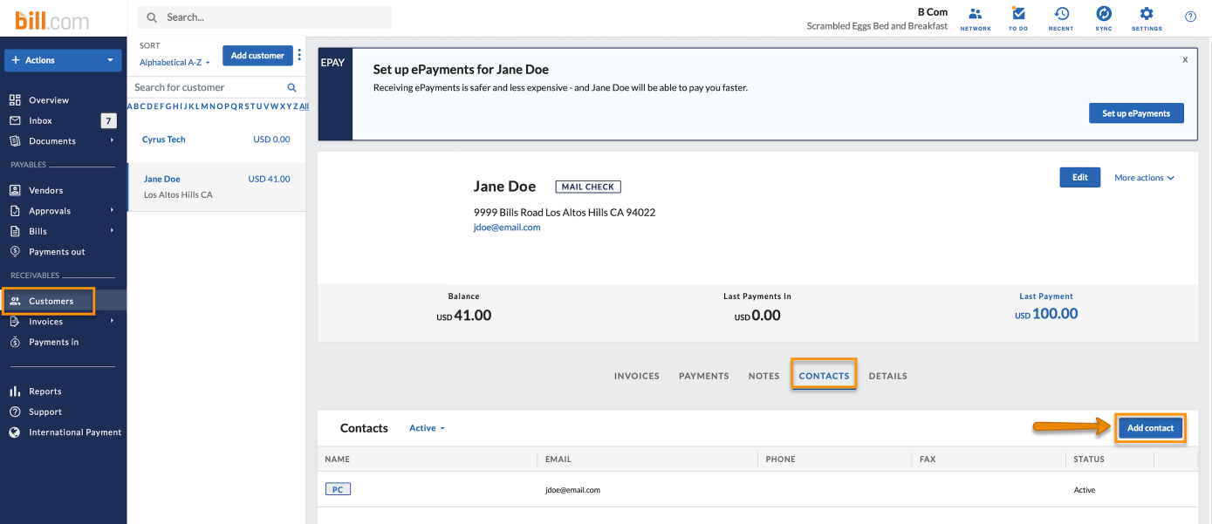The height and width of the screenshot is (524, 1212).
Task: Click the EMAIL column header
Action: tap(558, 459)
